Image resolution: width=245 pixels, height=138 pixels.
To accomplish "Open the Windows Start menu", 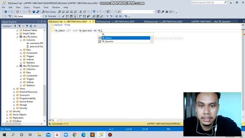I will pos(4,135).
